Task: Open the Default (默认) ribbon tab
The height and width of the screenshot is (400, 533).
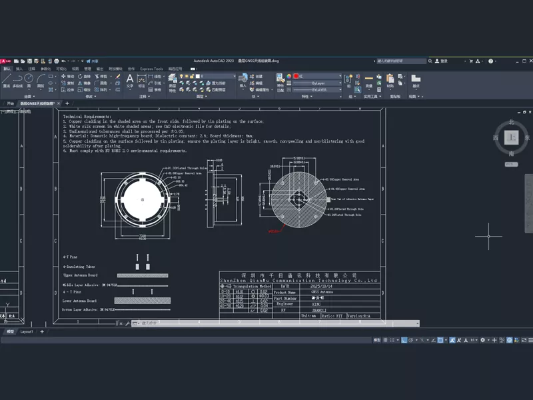Action: (7, 69)
